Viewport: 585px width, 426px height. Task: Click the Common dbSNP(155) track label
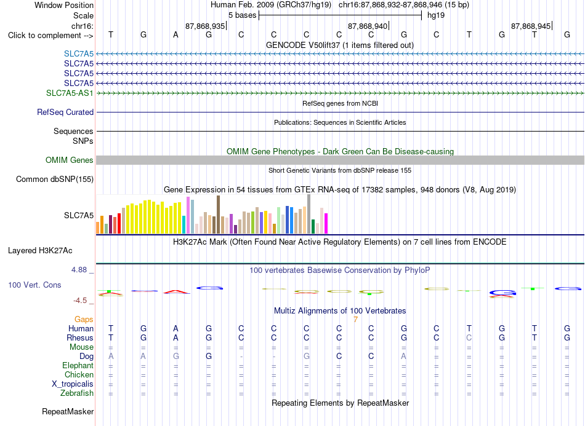click(x=55, y=179)
